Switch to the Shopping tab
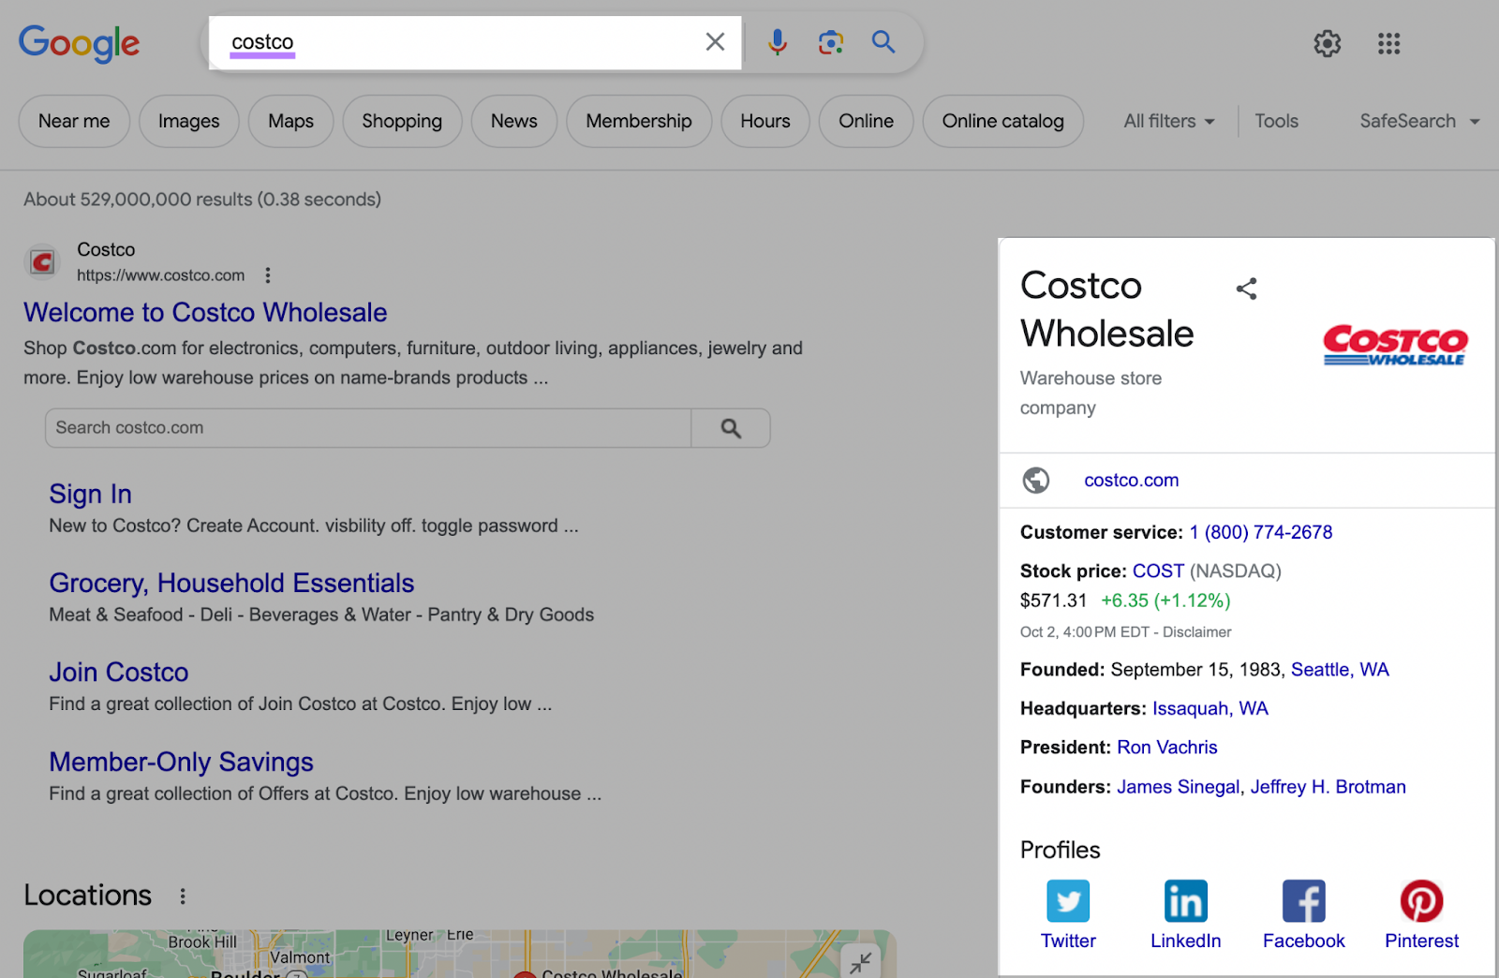Viewport: 1499px width, 978px height. coord(402,121)
